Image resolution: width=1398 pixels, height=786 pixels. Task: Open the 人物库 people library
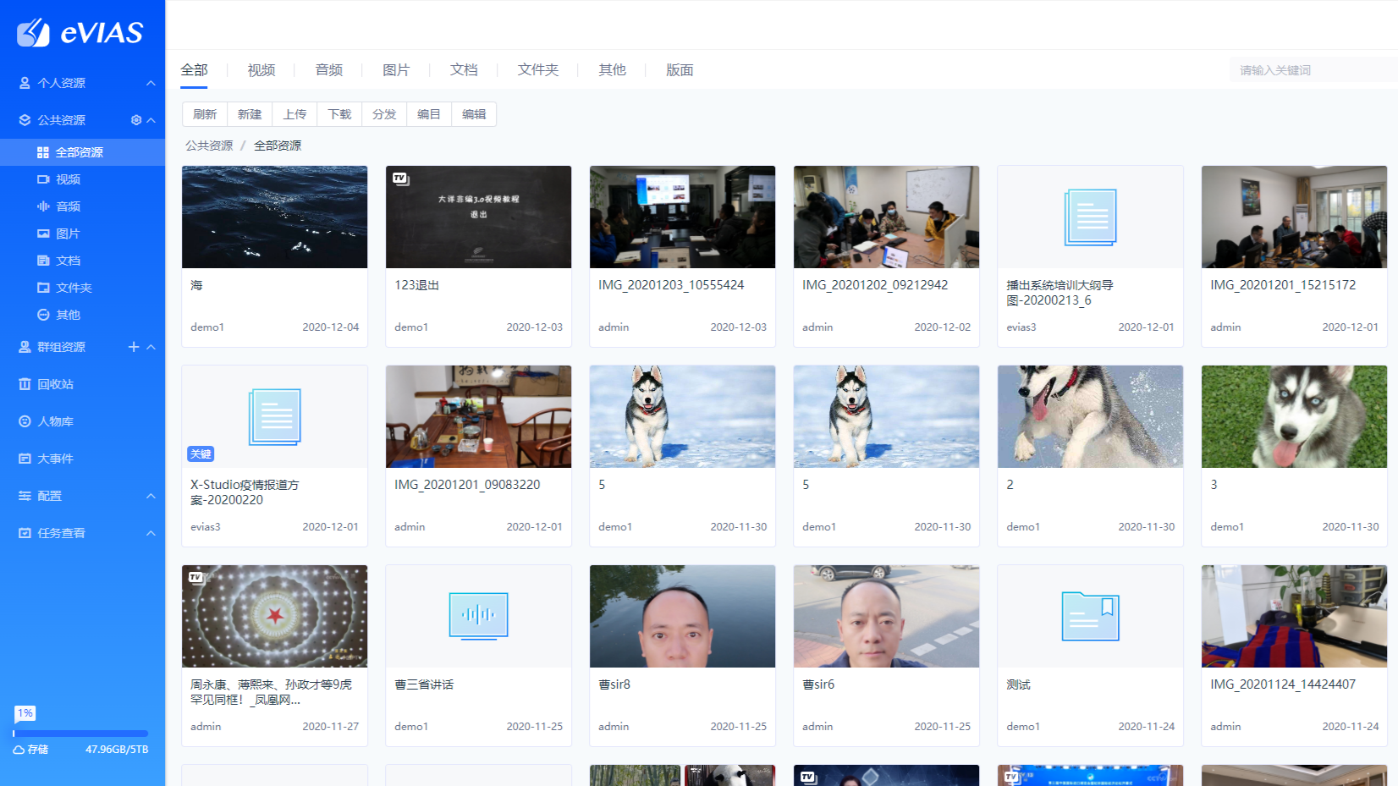(x=55, y=421)
